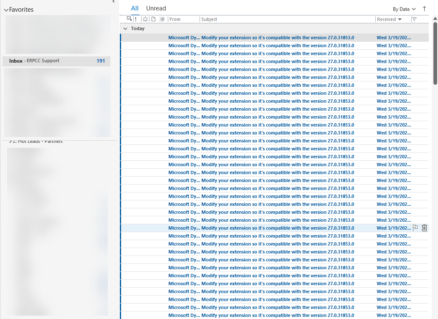
Task: Switch to the Unread tab
Action: tap(156, 8)
